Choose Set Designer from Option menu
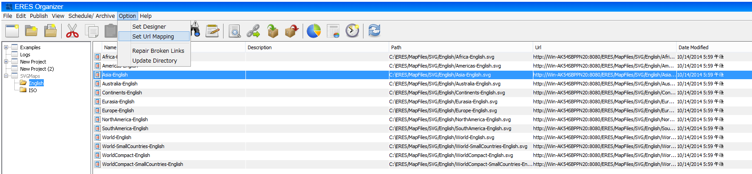Image resolution: width=752 pixels, height=174 pixels. click(x=154, y=27)
